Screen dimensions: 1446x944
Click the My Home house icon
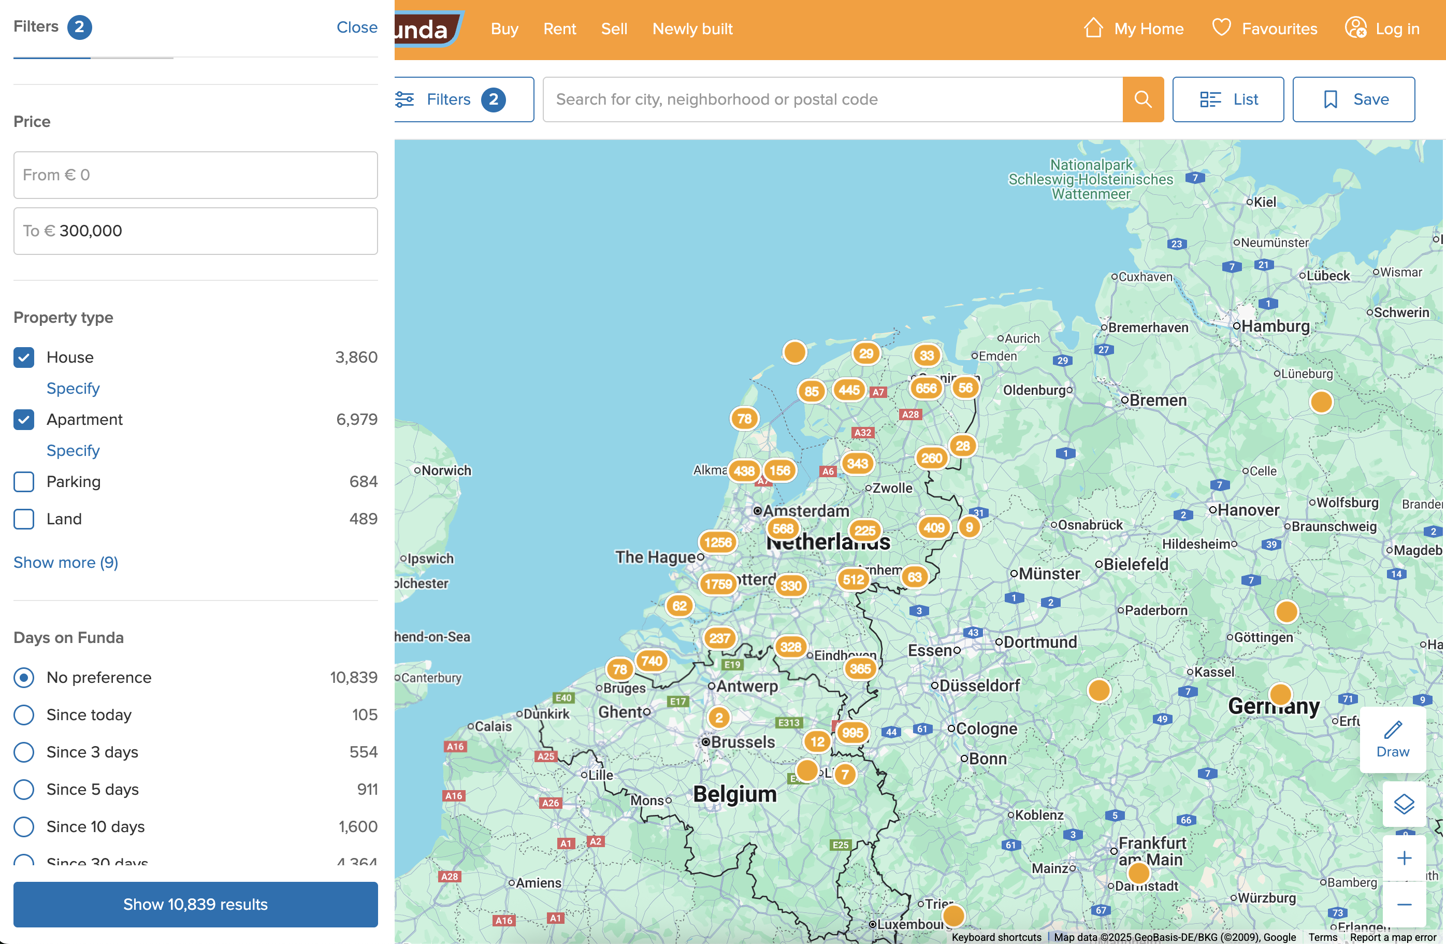click(1093, 28)
